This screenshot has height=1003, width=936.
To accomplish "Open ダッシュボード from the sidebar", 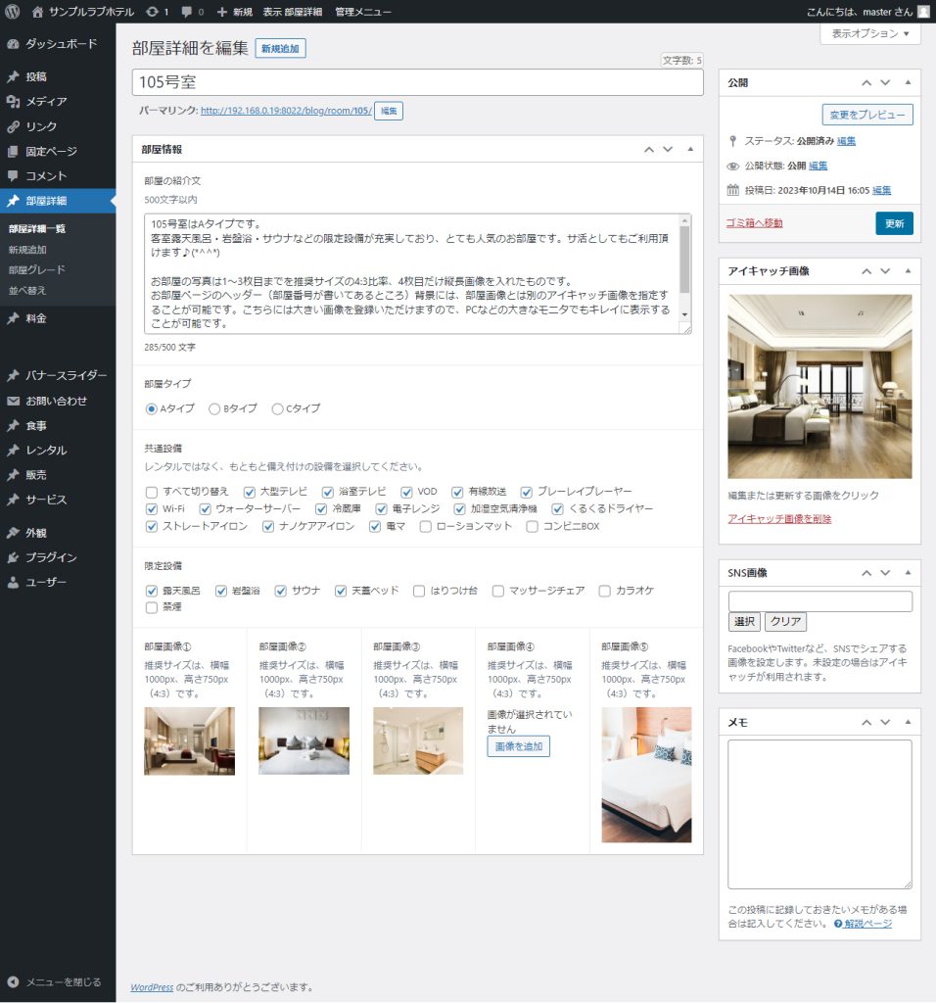I will (x=61, y=44).
